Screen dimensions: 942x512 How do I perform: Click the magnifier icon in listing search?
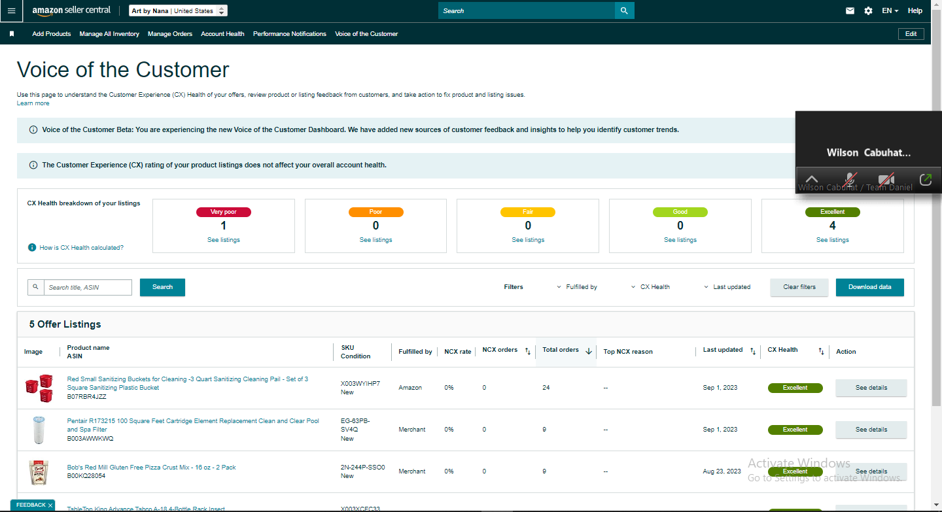36,287
